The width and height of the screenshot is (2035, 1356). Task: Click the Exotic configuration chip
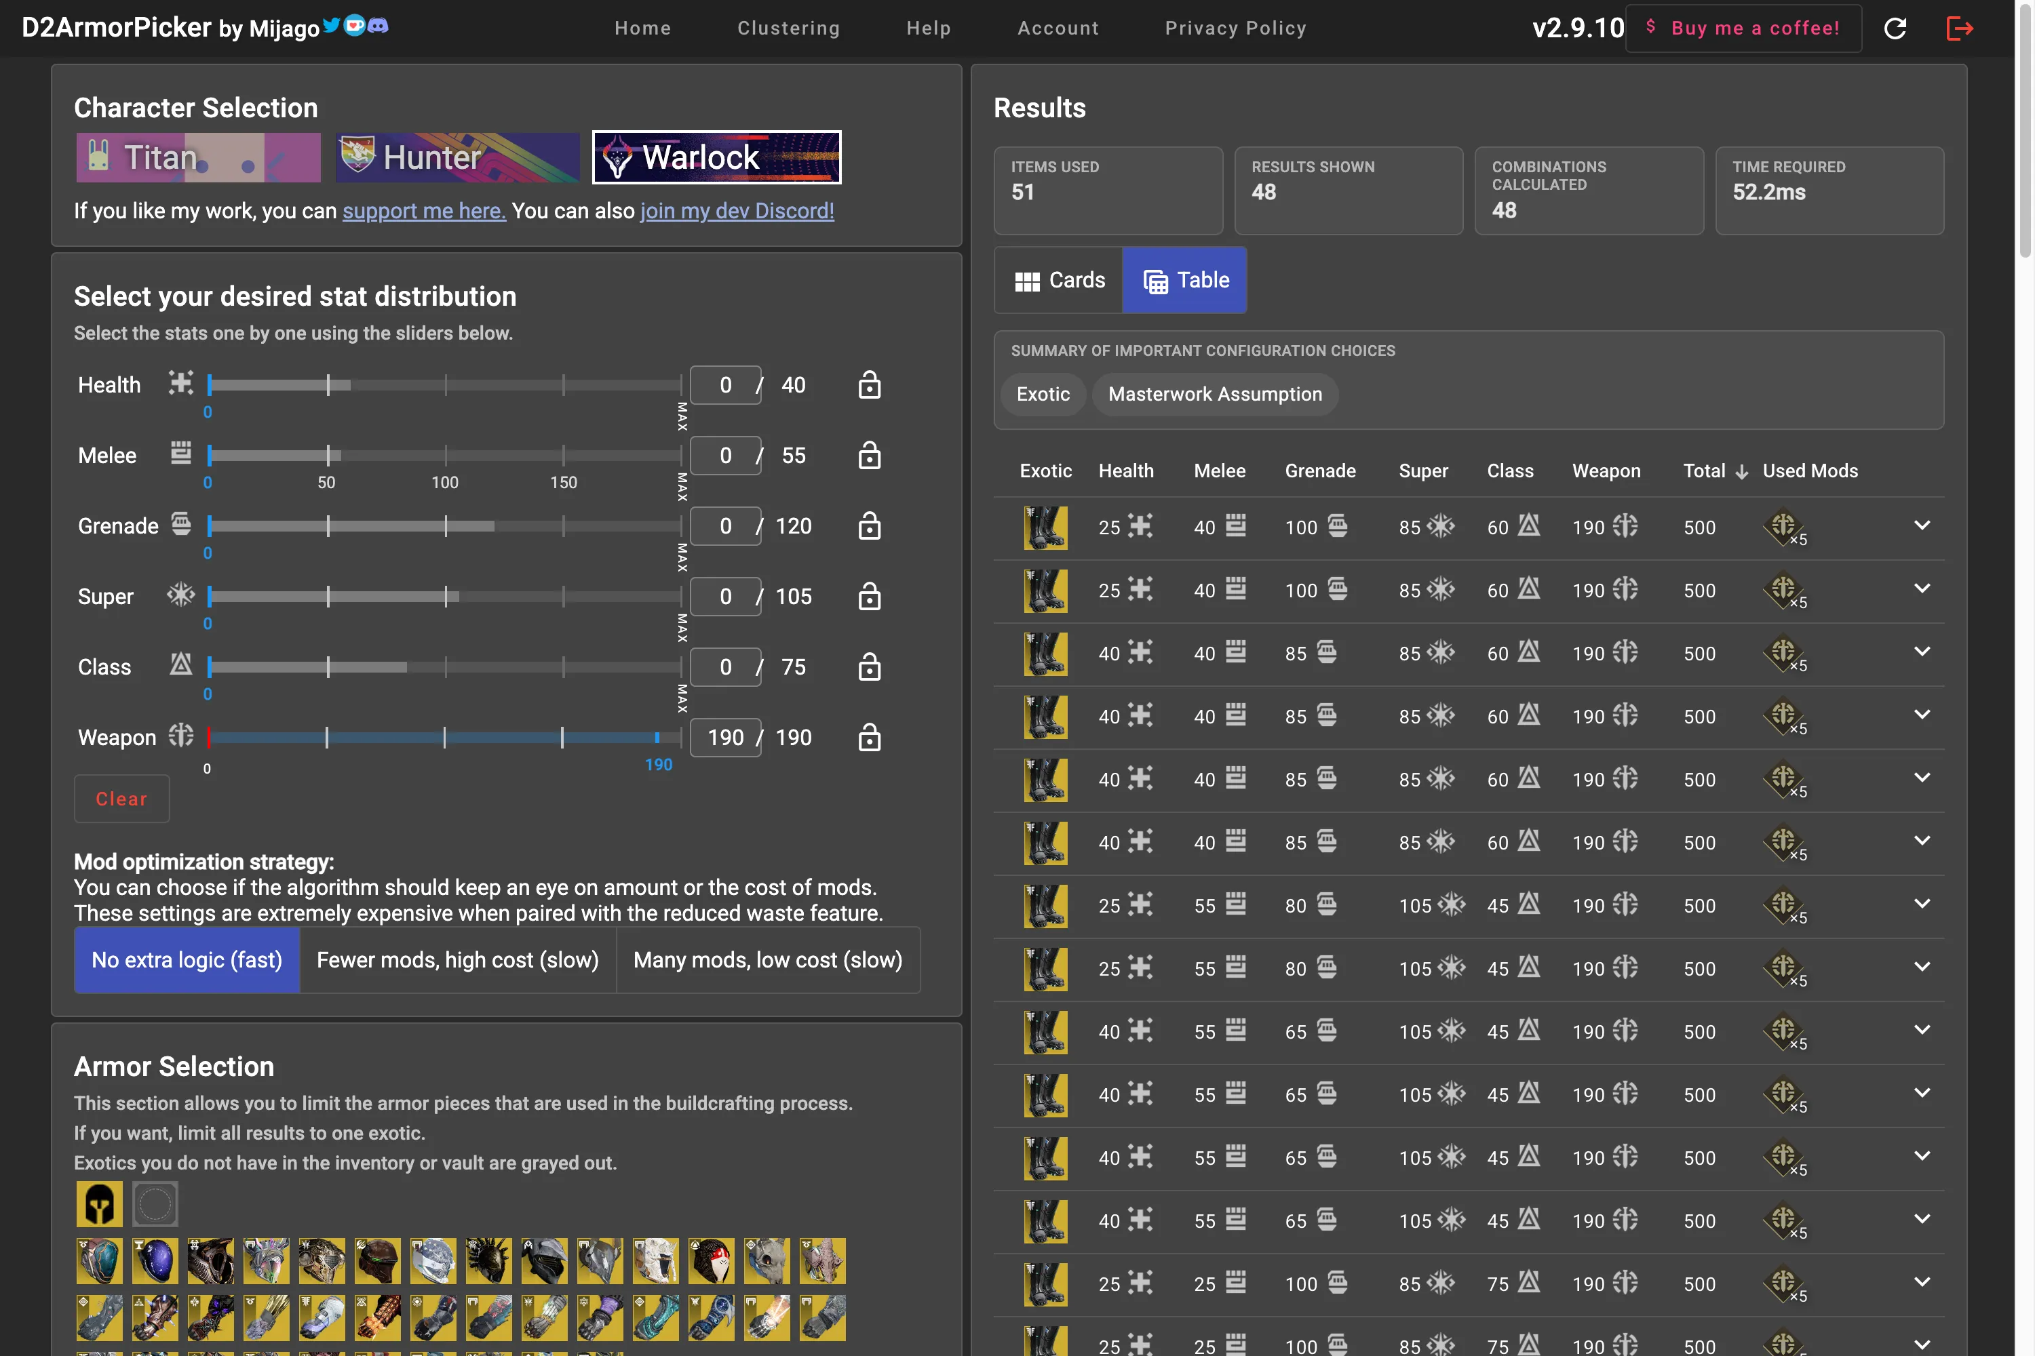pyautogui.click(x=1043, y=395)
